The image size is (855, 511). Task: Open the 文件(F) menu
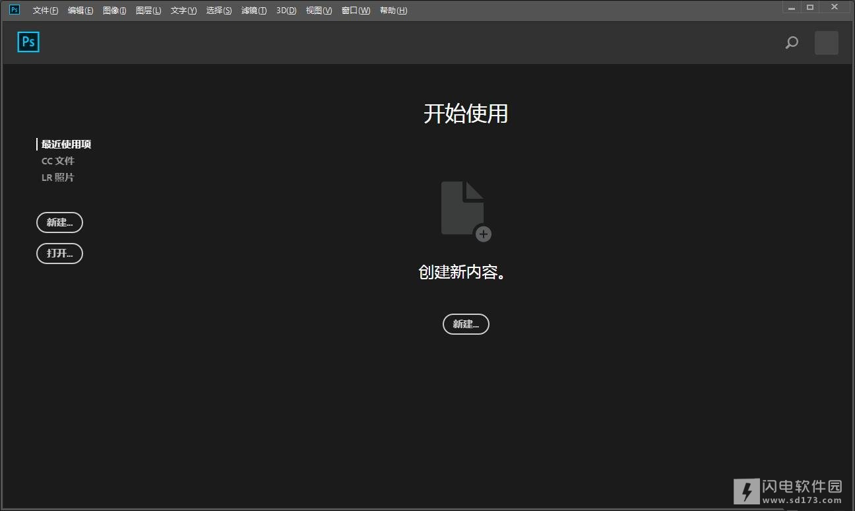(46, 11)
